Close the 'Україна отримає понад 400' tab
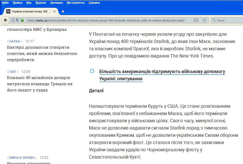This screenshot has height=164, width=243. (x=54, y=11)
